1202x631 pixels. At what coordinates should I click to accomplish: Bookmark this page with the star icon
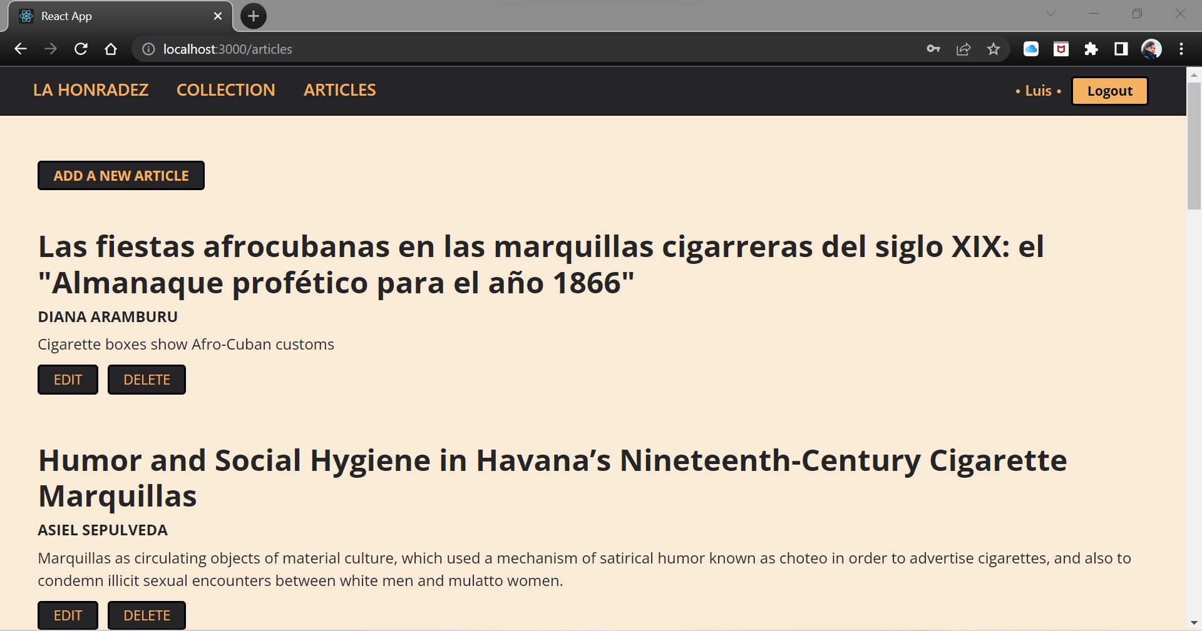993,49
